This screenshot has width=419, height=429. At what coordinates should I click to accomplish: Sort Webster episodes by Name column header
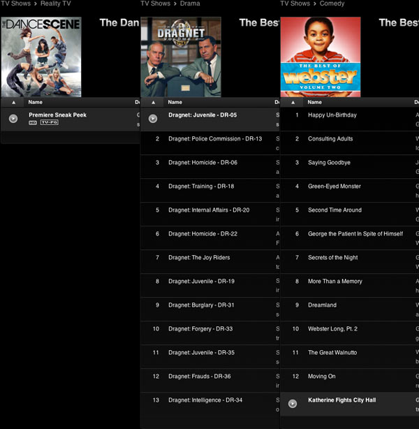tap(315, 102)
